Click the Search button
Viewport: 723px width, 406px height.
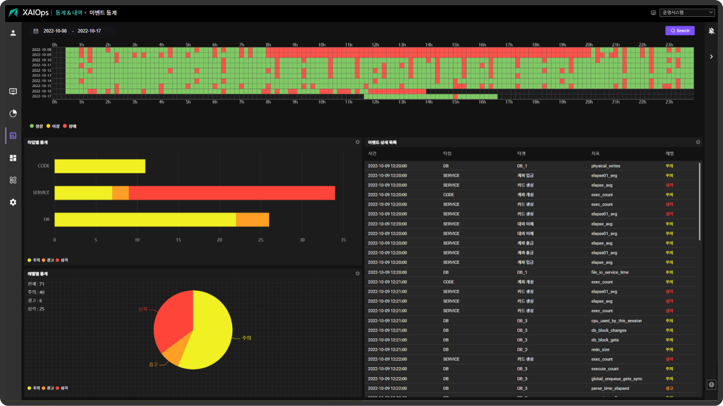680,31
